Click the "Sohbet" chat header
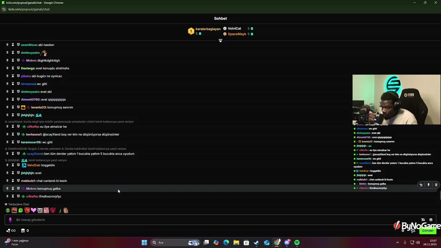Image resolution: width=441 pixels, height=248 pixels. tap(220, 19)
